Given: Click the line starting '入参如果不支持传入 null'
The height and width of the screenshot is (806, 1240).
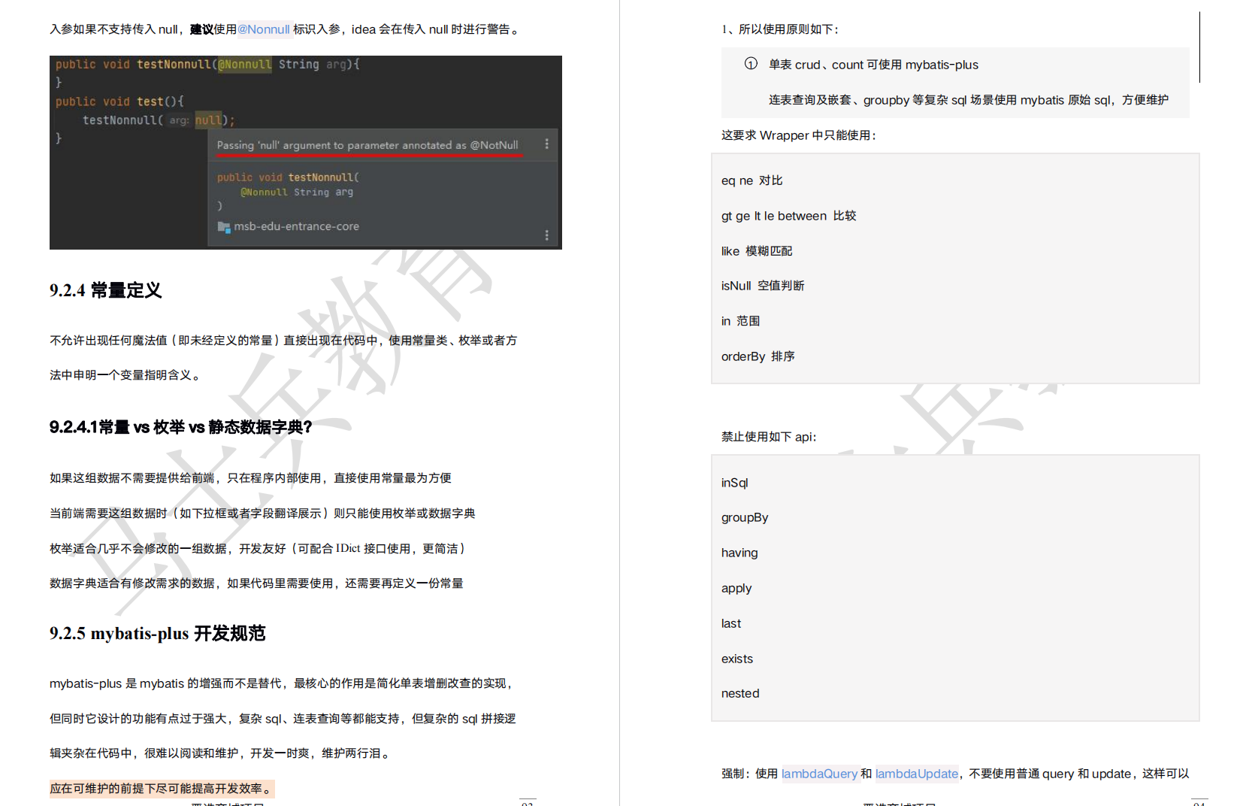Looking at the screenshot, I should click(286, 29).
